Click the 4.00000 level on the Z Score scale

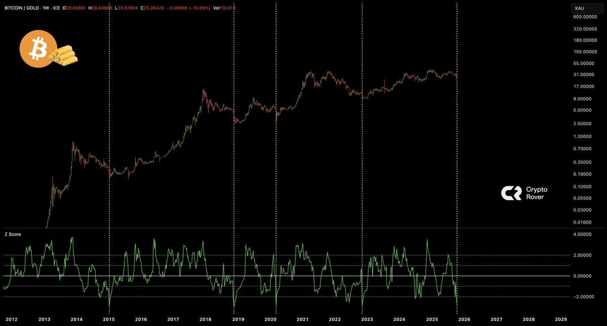pyautogui.click(x=583, y=234)
